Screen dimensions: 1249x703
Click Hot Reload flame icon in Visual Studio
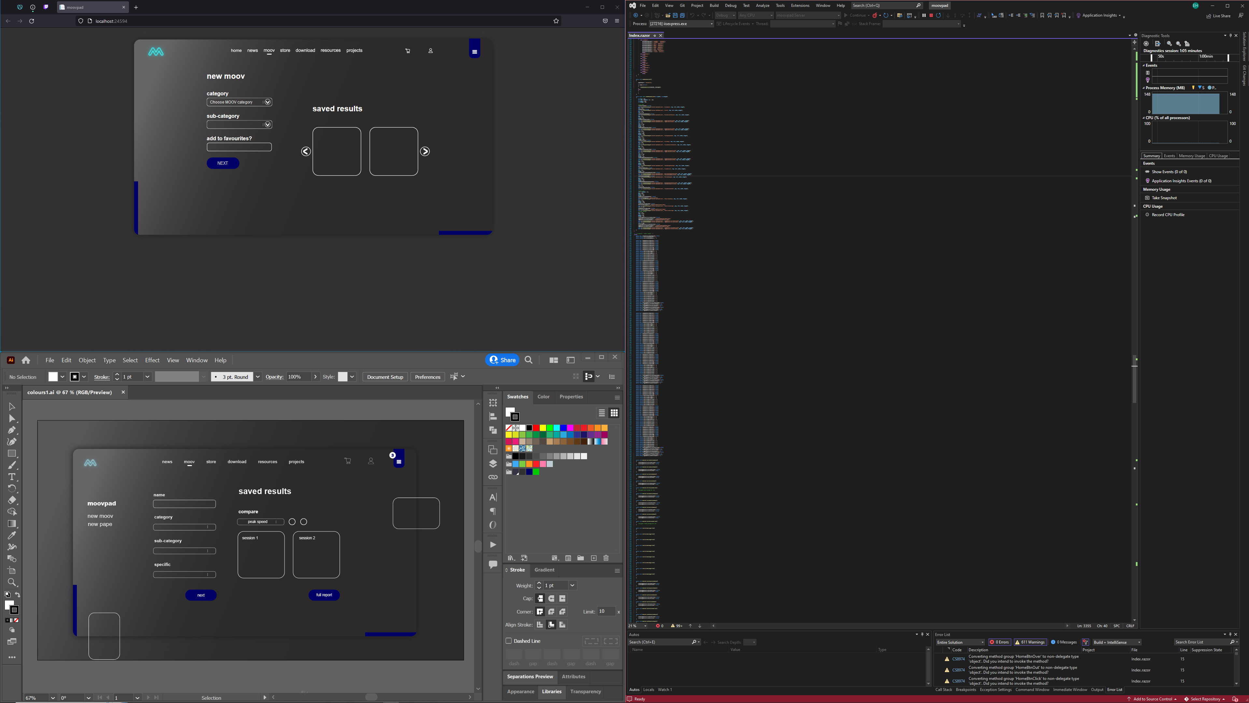click(x=875, y=16)
